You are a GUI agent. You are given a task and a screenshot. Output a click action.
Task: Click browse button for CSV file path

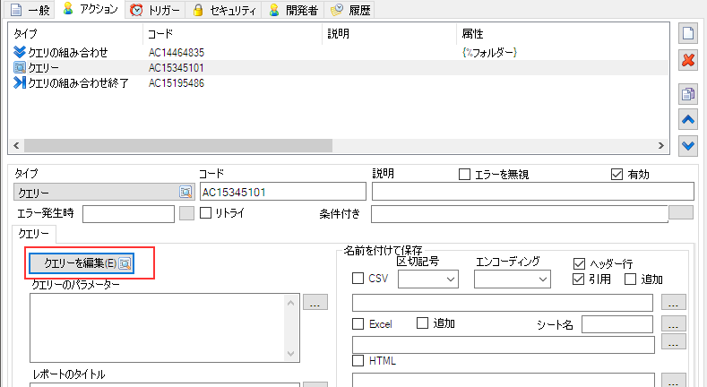(x=674, y=302)
